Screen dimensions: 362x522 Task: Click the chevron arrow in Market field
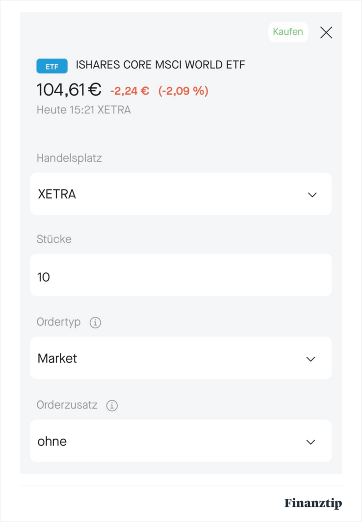[310, 359]
